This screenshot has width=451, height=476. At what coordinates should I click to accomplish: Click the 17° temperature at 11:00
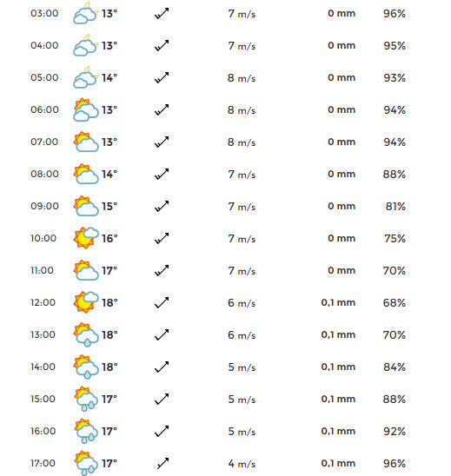coord(109,270)
